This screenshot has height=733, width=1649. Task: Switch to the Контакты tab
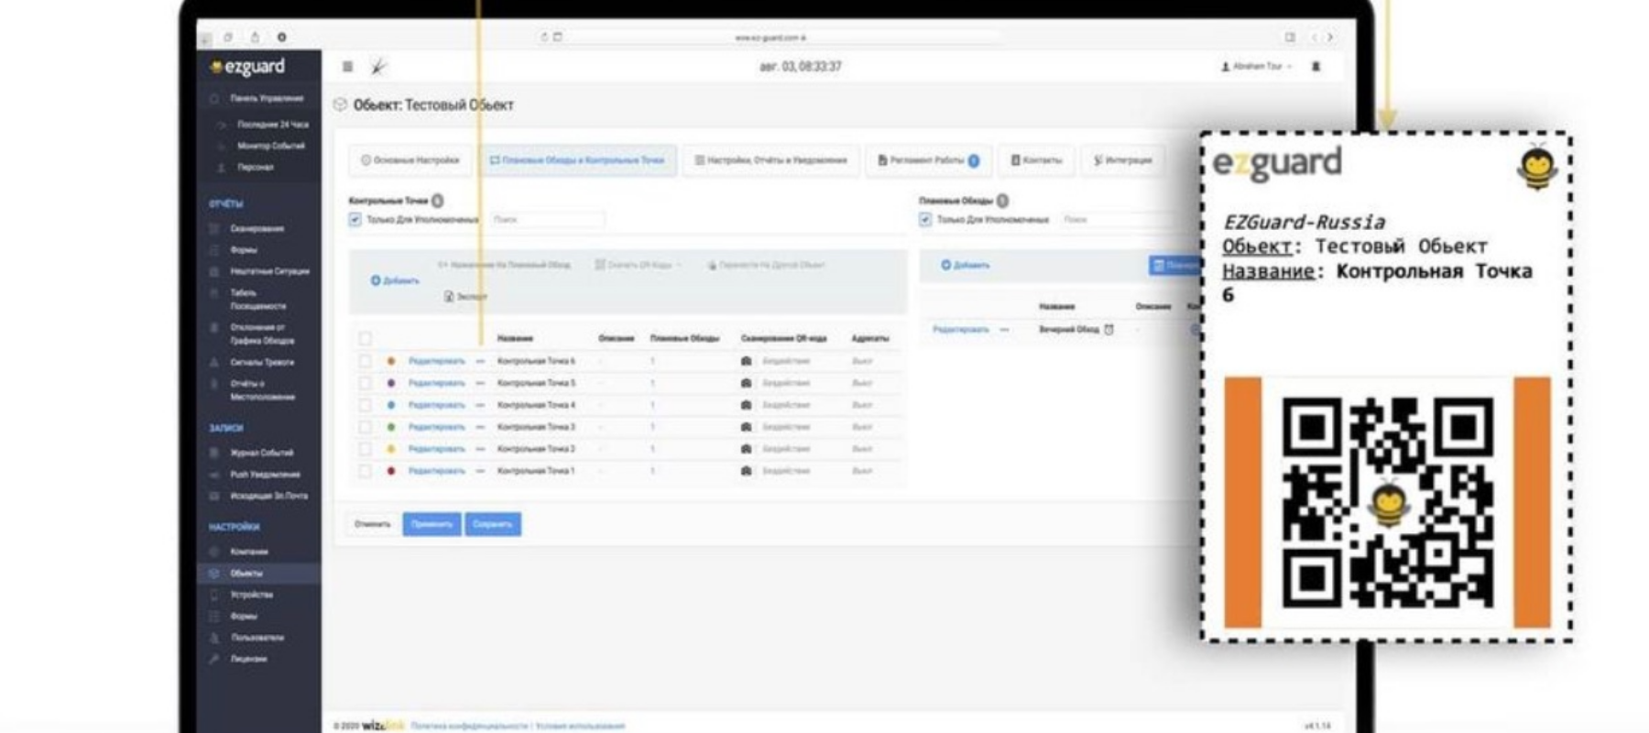tap(1036, 160)
